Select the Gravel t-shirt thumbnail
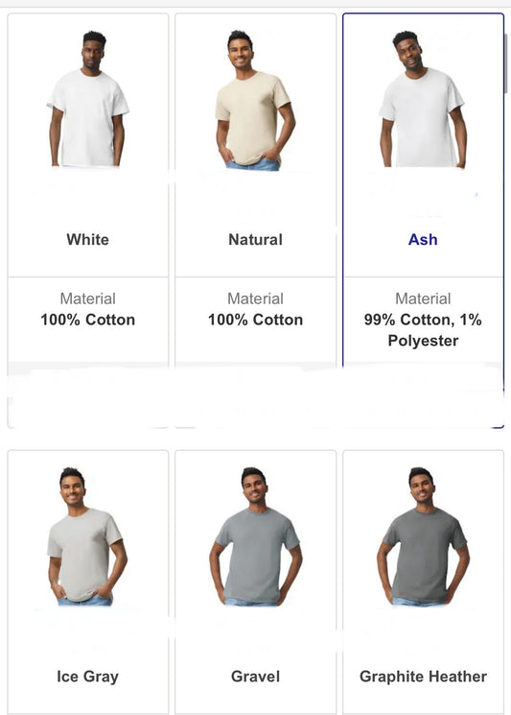Screen dimensions: 511x715 (255, 536)
